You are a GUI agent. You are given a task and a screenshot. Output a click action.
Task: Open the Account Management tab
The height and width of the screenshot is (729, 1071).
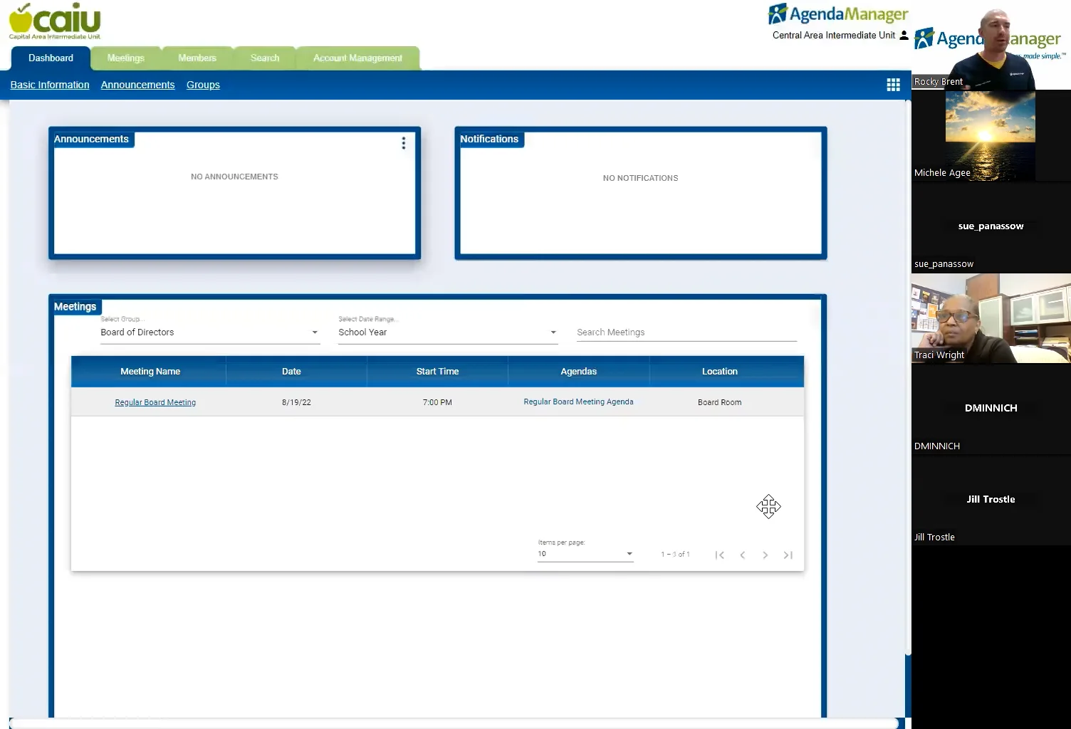(357, 58)
